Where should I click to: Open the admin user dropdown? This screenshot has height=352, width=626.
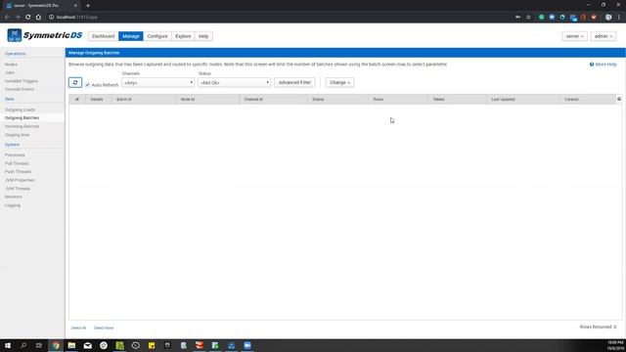[x=604, y=36]
